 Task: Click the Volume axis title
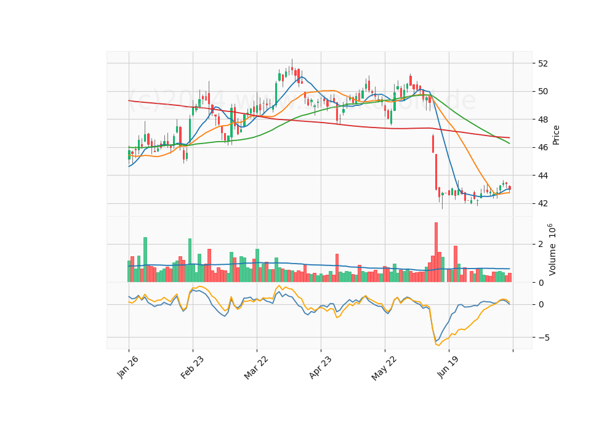(552, 249)
